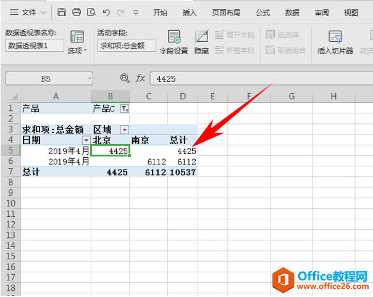Select the bold 4425 total in B7

point(110,172)
